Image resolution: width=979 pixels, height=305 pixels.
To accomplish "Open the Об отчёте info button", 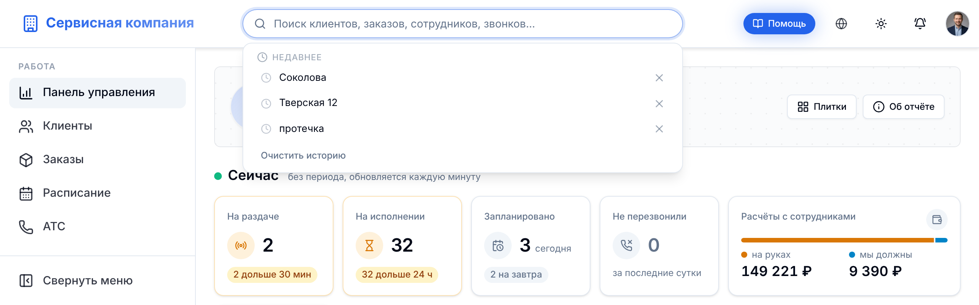I will click(904, 107).
